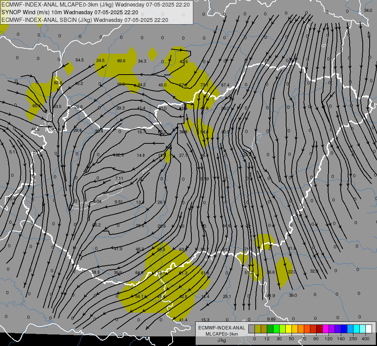Screen dimensions: 377x346
Task: Click the SBCIN title line in the header
Action: tap(85, 20)
